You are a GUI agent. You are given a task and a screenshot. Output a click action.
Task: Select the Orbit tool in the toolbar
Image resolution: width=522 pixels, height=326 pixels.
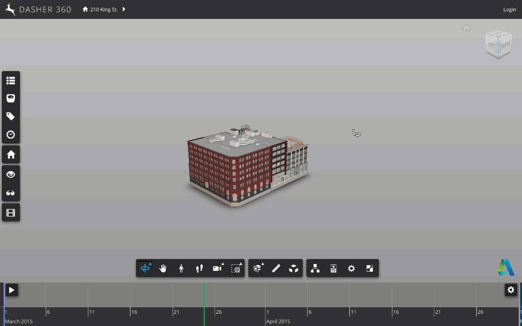145,268
